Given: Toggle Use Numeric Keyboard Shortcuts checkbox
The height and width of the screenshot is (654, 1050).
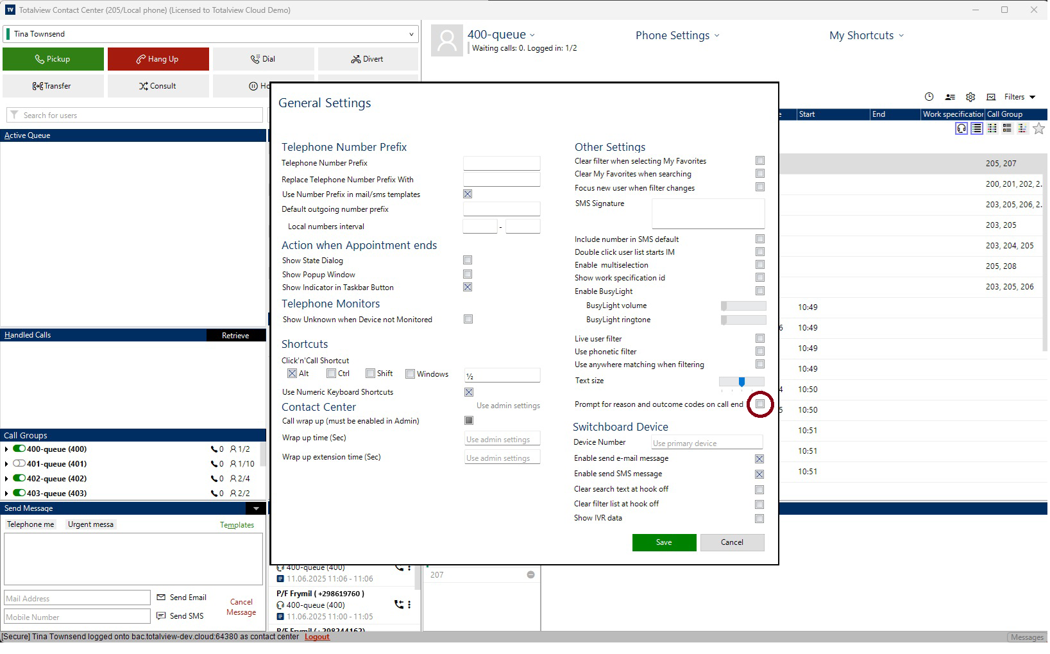Looking at the screenshot, I should click(469, 392).
